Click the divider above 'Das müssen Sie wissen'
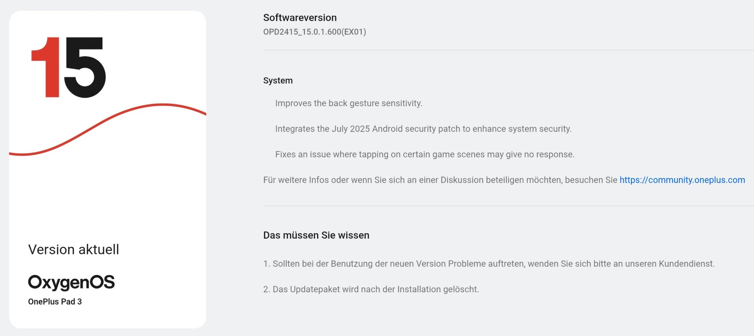 [509, 206]
